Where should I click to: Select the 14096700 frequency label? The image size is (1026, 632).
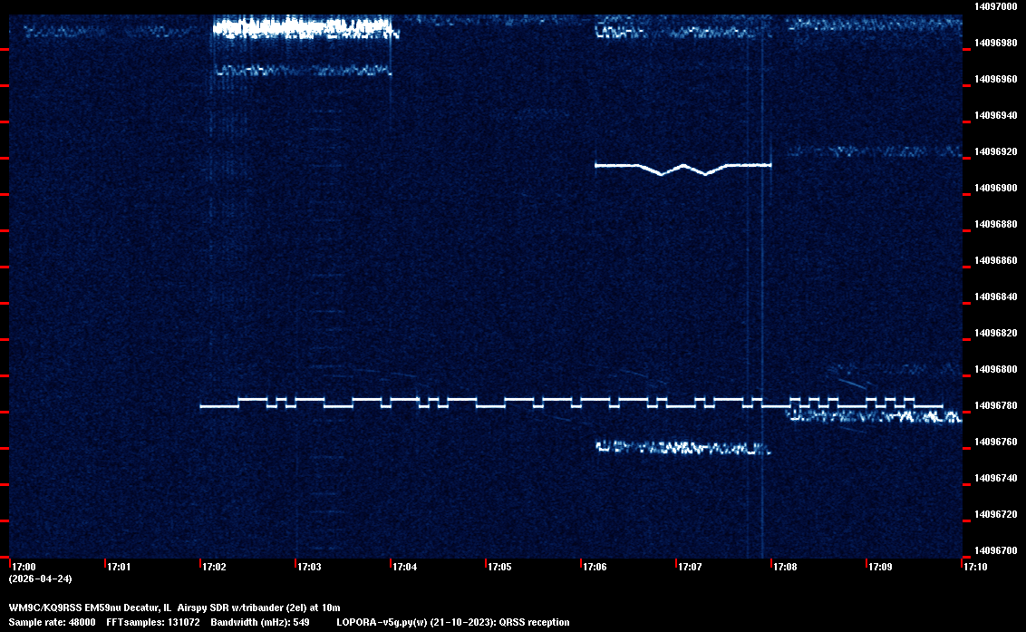[994, 550]
